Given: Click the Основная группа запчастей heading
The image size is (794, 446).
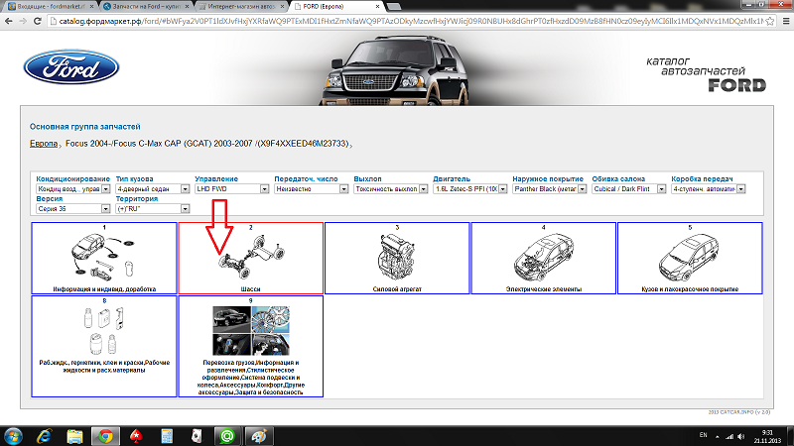Looking at the screenshot, I should [85, 127].
